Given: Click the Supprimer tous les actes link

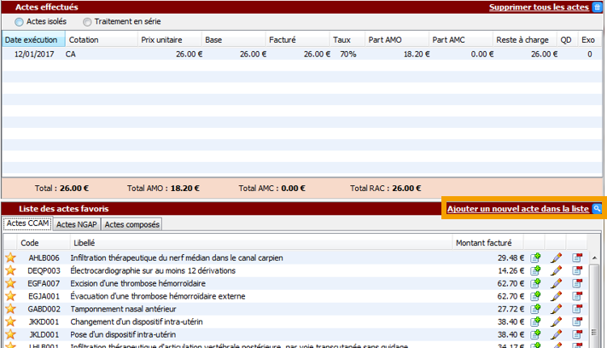Looking at the screenshot, I should 538,7.
